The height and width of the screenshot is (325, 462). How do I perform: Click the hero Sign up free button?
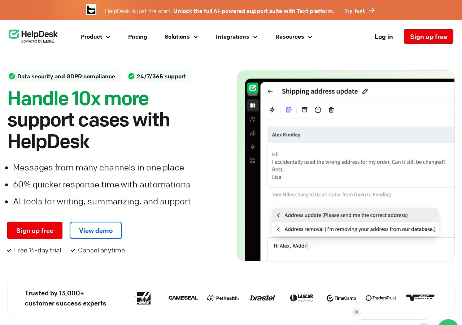point(35,230)
